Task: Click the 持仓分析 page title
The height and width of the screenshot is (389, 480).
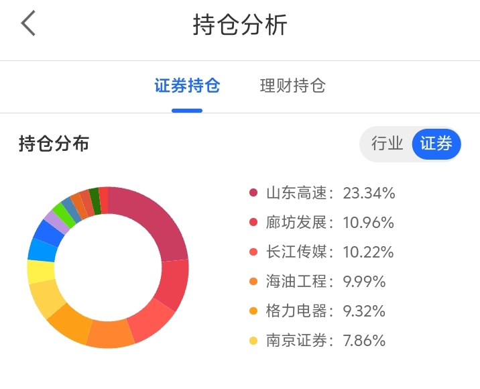Action: 240,25
